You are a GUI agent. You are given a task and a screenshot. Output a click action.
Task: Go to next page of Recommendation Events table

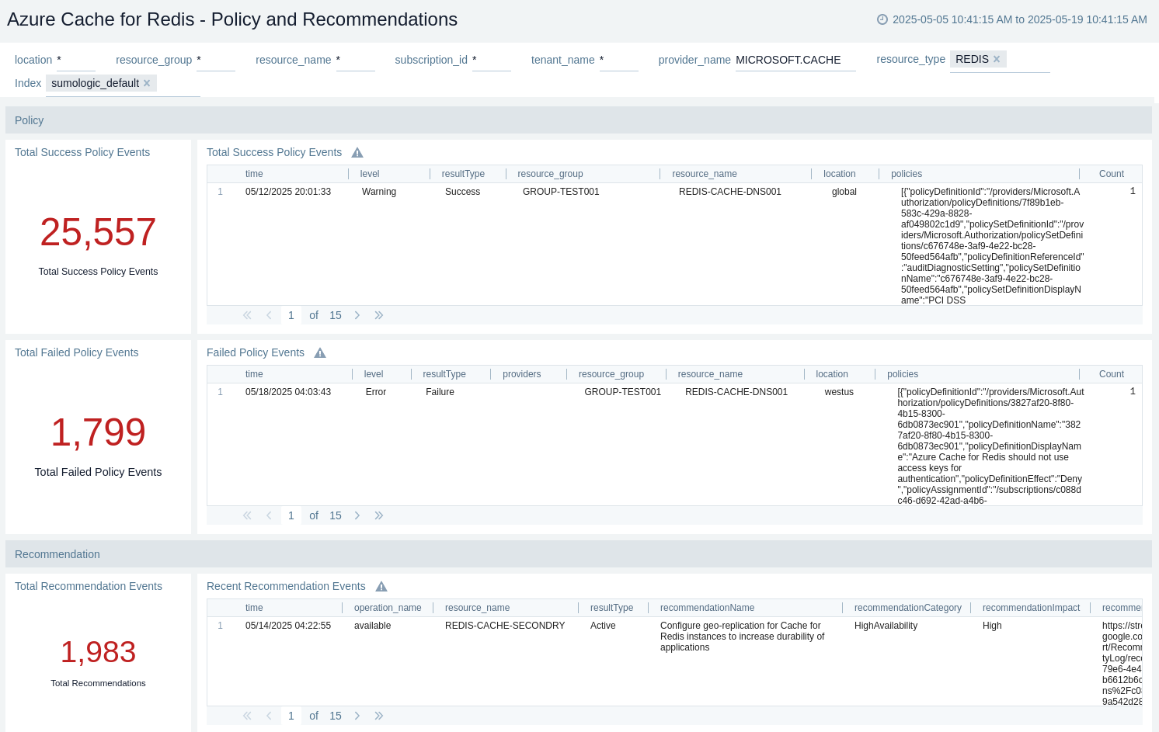pyautogui.click(x=357, y=716)
